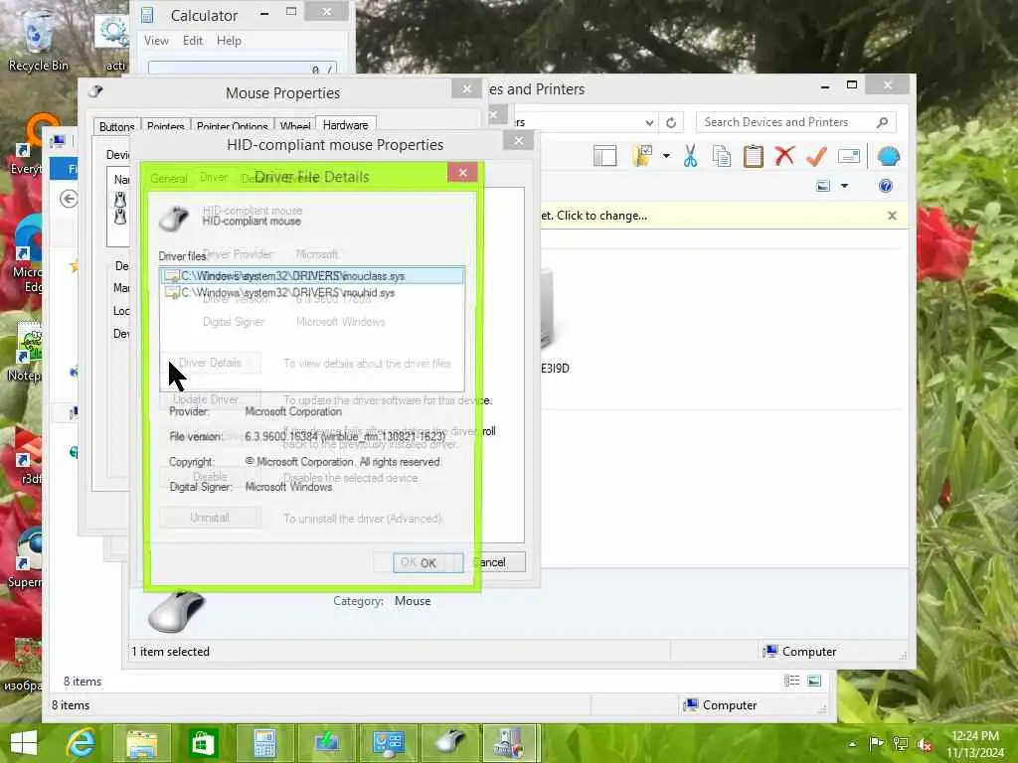Click the email card toolbar icon
1018x763 pixels.
click(x=849, y=156)
